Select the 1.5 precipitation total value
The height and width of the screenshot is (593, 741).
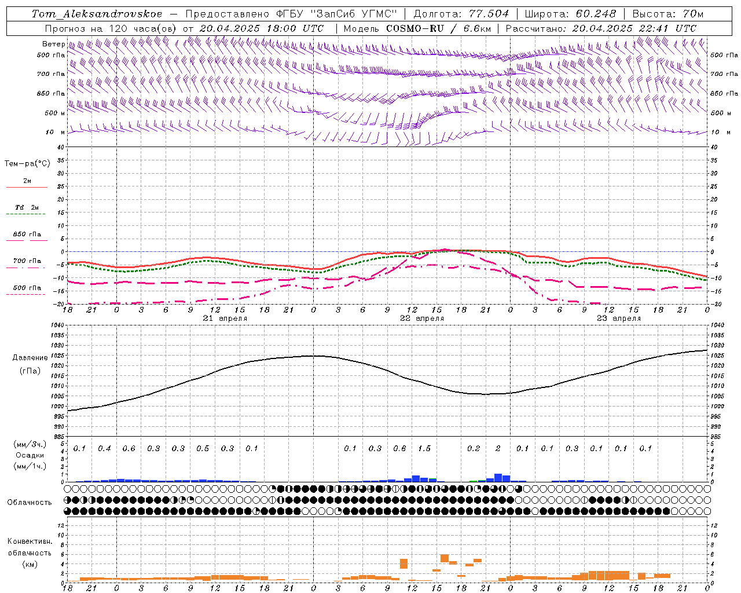click(424, 448)
